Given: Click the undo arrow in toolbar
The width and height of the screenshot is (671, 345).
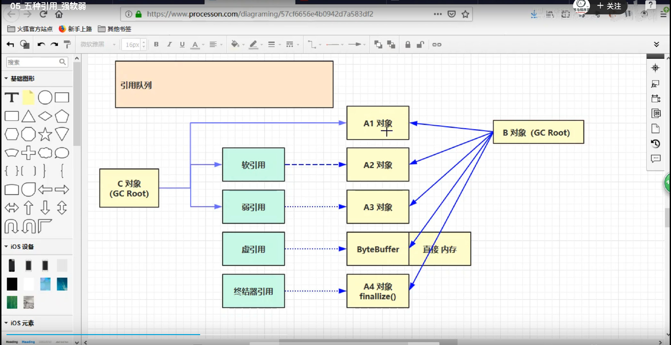Looking at the screenshot, I should click(41, 44).
